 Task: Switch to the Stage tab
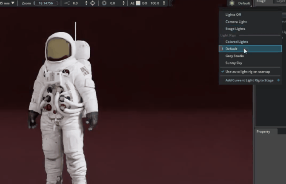pyautogui.click(x=261, y=2)
